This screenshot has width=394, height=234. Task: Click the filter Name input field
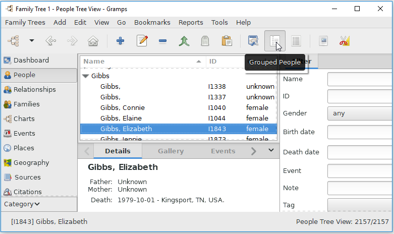(x=360, y=79)
